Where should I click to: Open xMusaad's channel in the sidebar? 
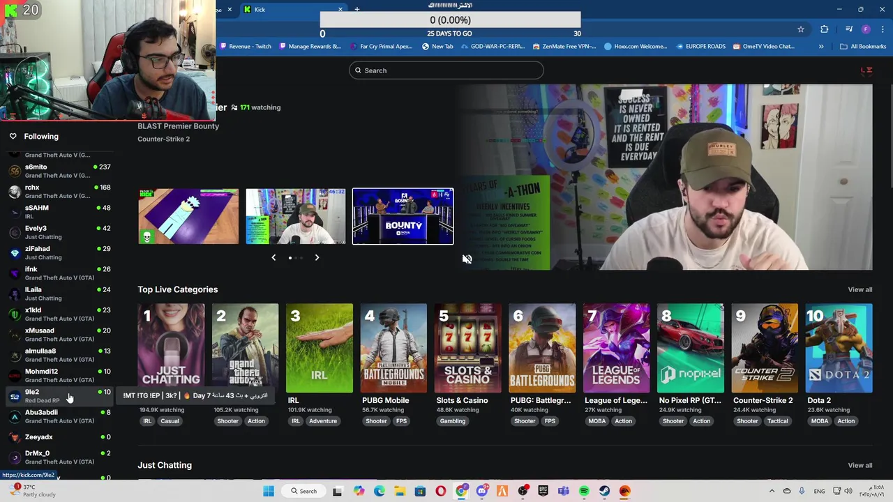[59, 335]
